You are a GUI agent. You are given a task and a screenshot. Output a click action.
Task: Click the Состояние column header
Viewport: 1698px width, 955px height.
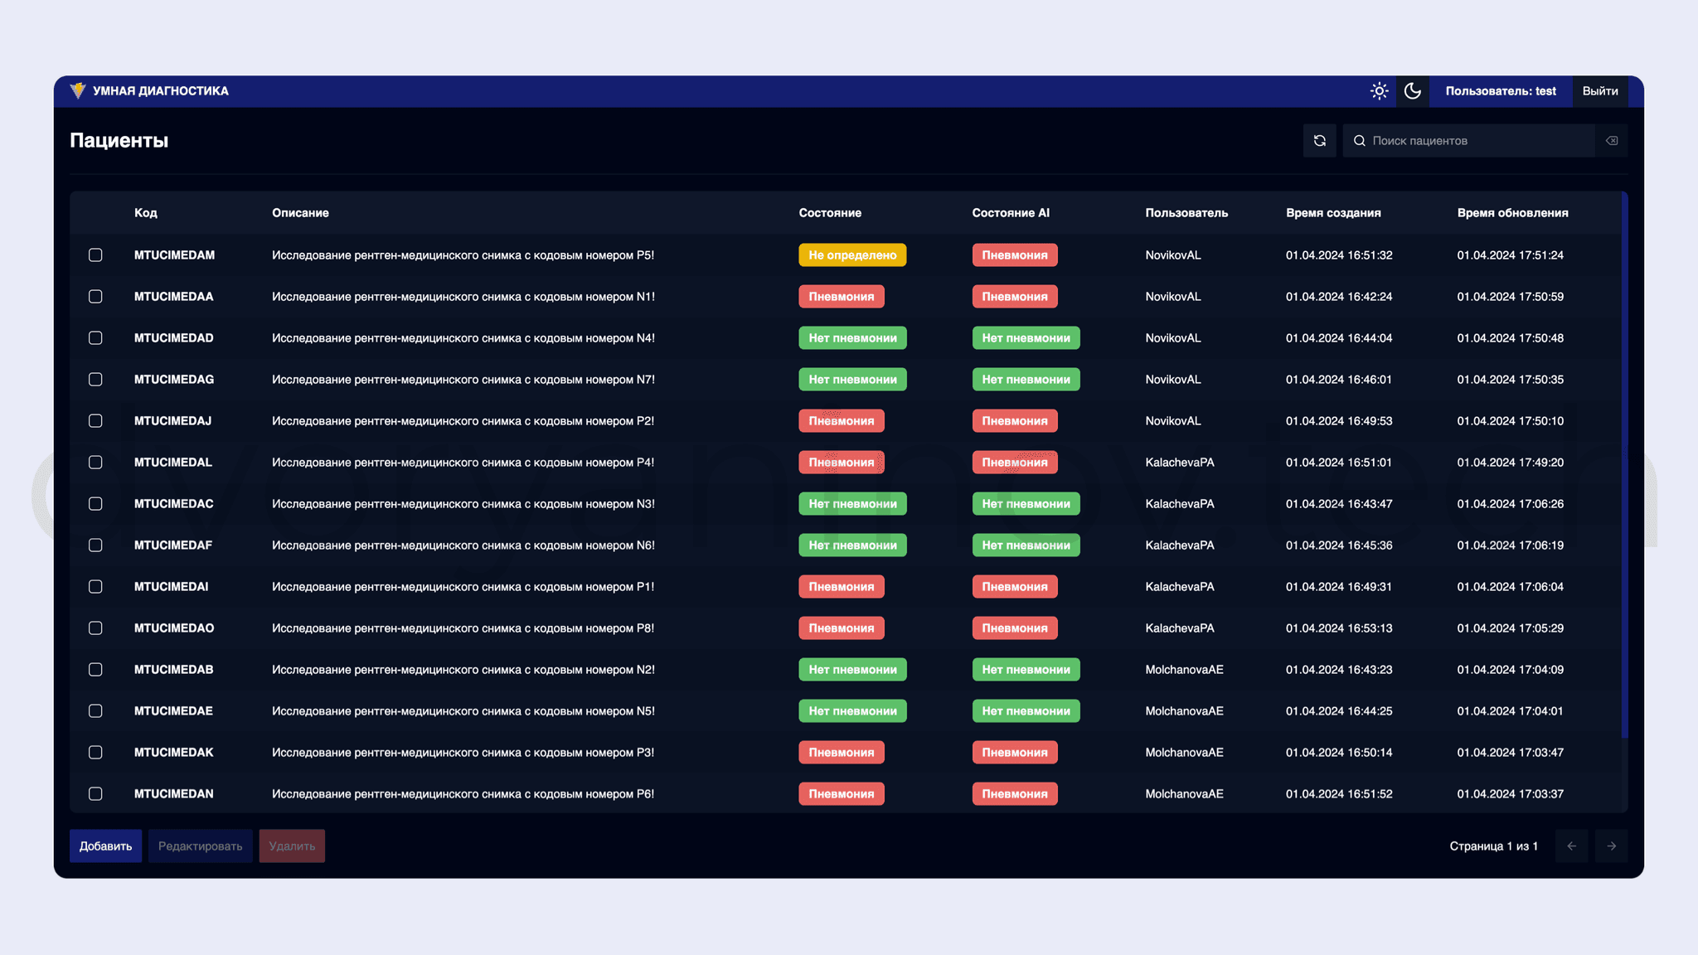click(x=830, y=213)
